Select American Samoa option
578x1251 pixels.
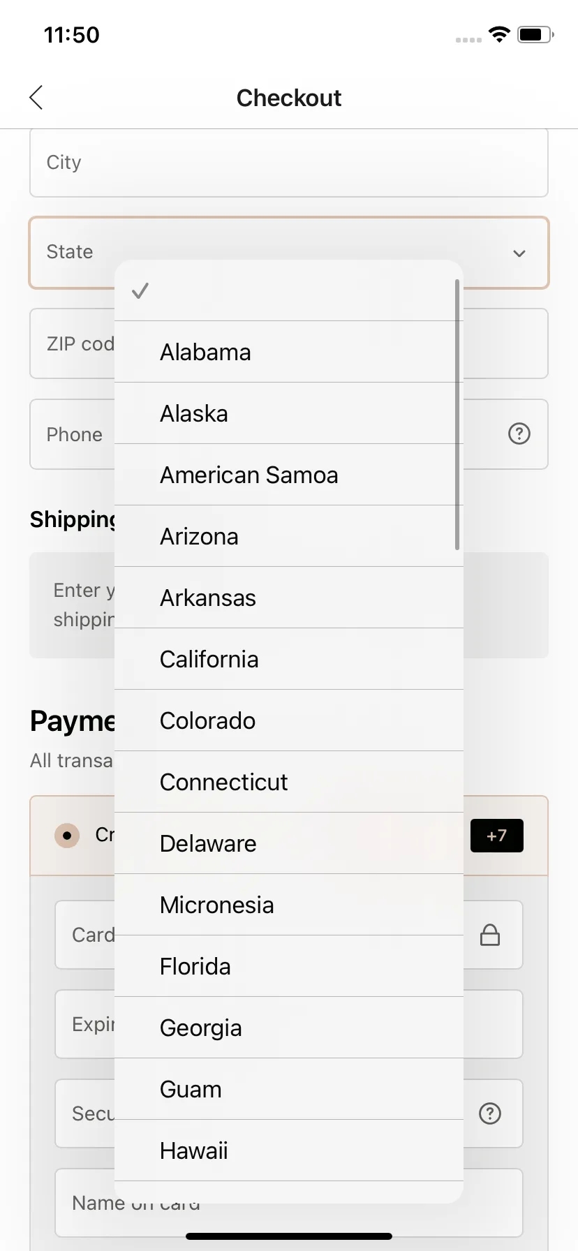coord(289,475)
